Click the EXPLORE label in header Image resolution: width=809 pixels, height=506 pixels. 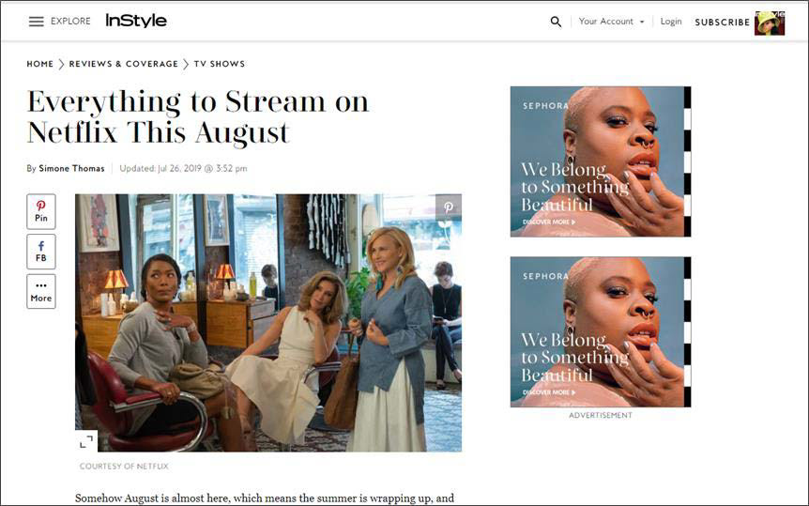click(x=70, y=22)
